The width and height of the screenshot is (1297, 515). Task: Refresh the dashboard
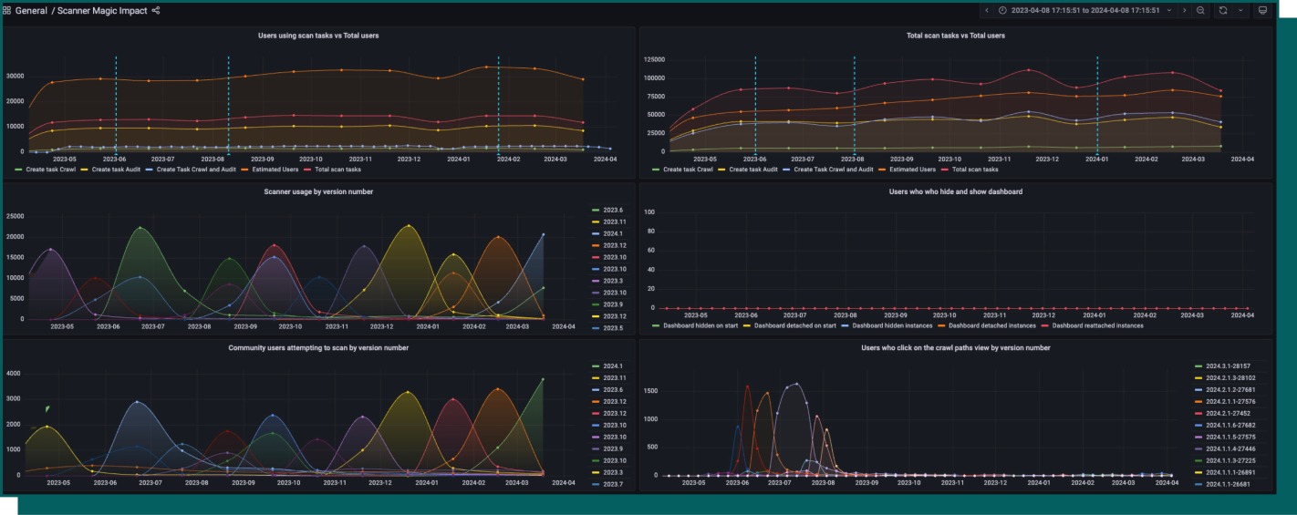(x=1223, y=10)
